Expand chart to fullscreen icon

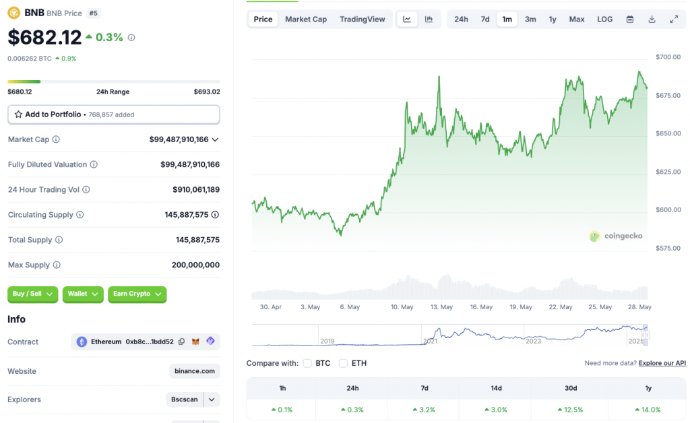(x=674, y=20)
